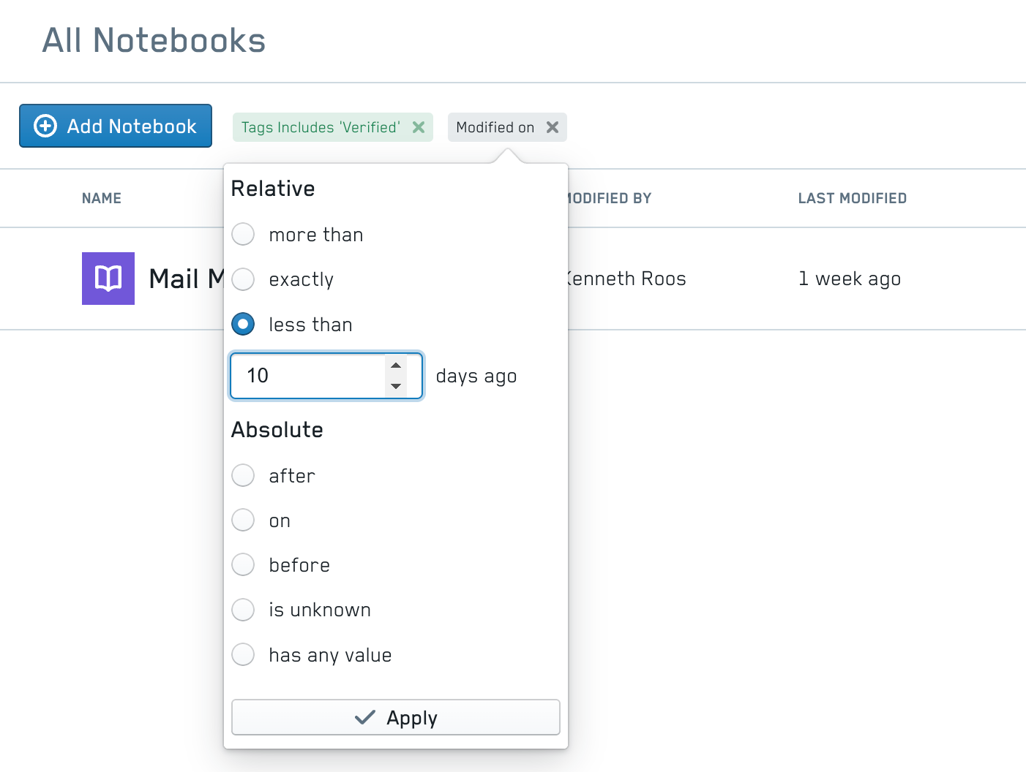Click the Add Notebook button
1026x772 pixels.
coord(116,126)
